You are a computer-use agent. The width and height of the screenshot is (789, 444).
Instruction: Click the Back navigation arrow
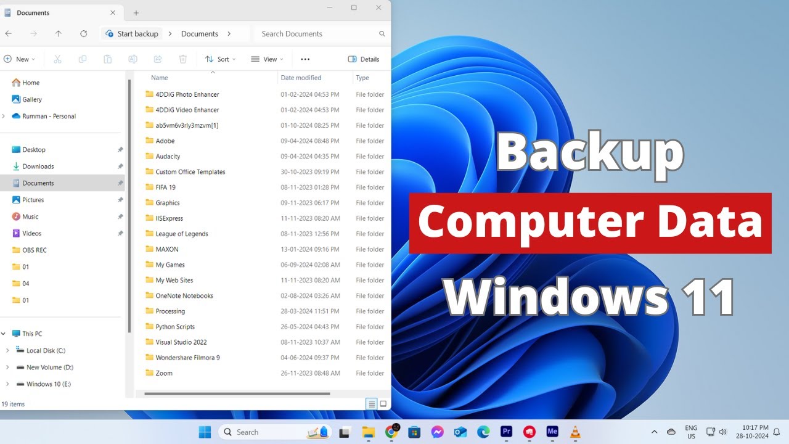[x=9, y=34]
